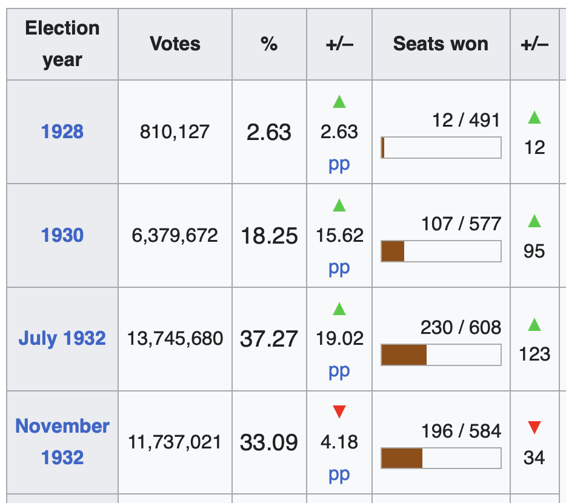Click green up arrow in July 1932 percentage change
This screenshot has width=566, height=503.
click(x=339, y=309)
